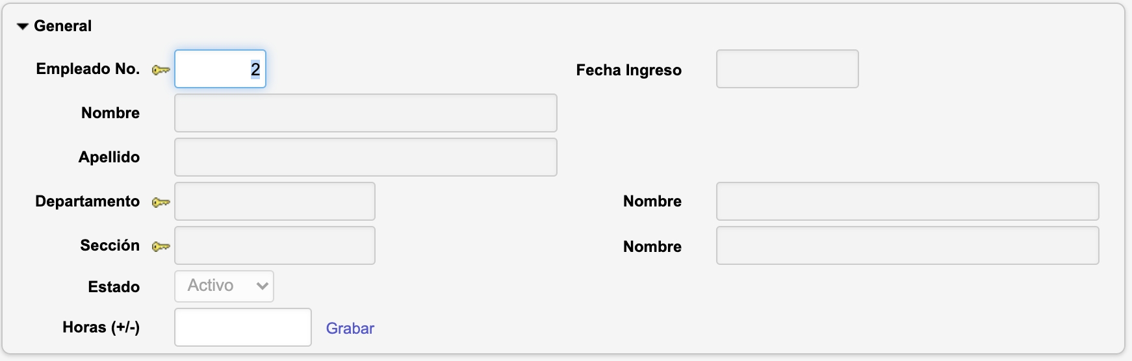Click the Estado label
The height and width of the screenshot is (361, 1132).
pos(114,287)
